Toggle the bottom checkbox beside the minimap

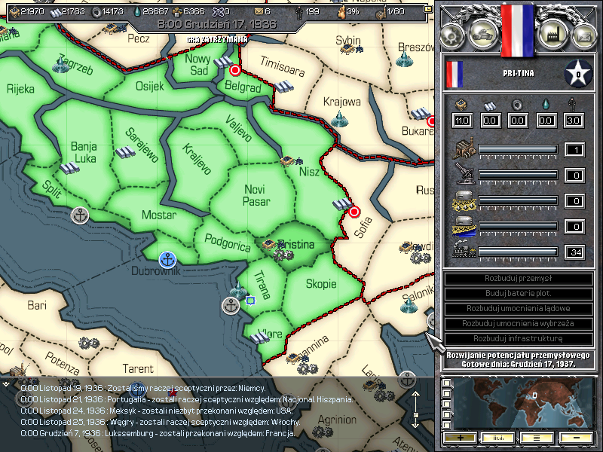click(446, 425)
